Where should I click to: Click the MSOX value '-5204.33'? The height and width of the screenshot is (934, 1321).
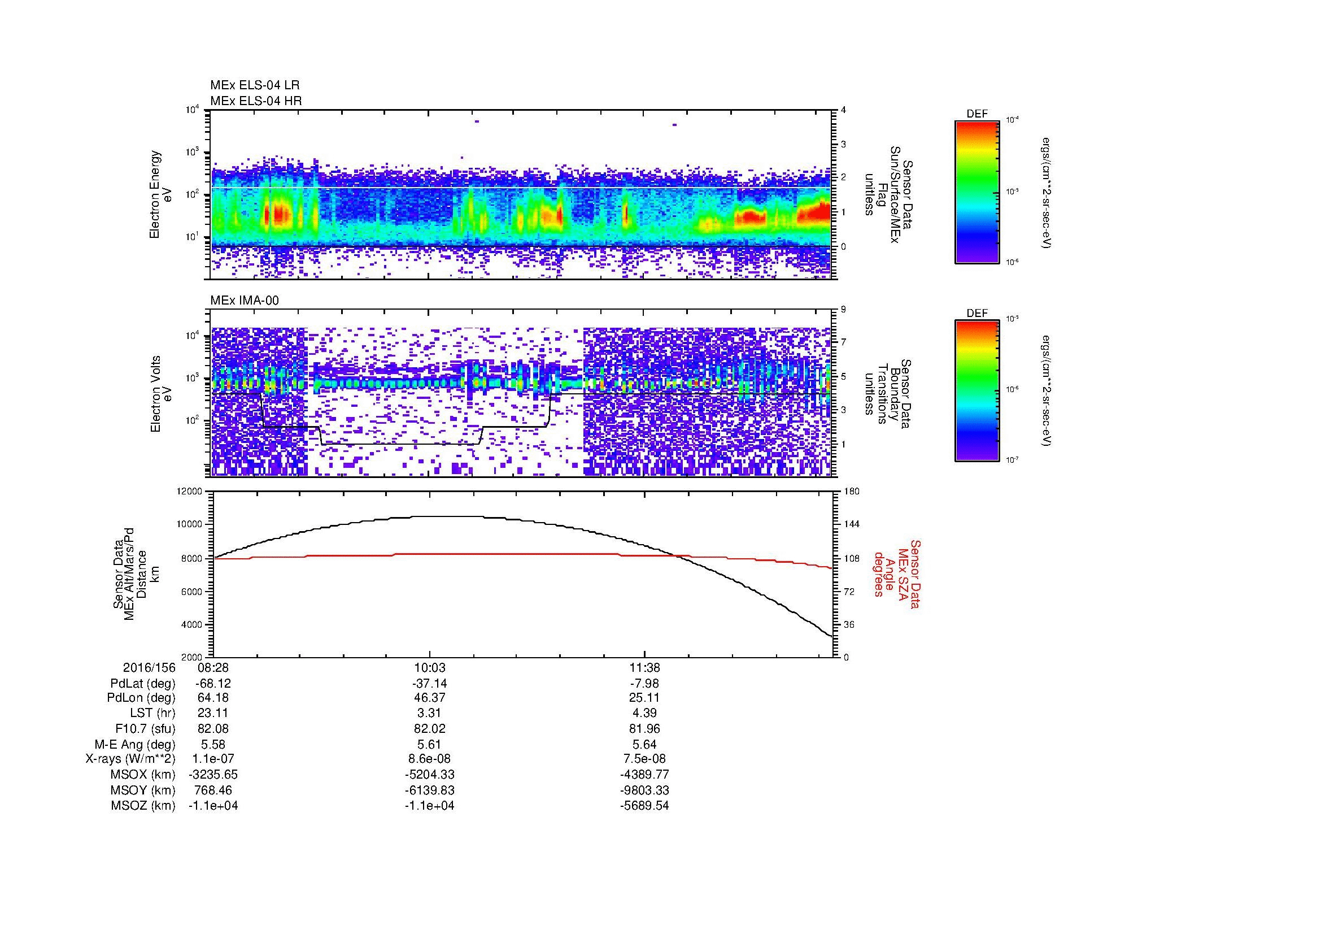429,775
